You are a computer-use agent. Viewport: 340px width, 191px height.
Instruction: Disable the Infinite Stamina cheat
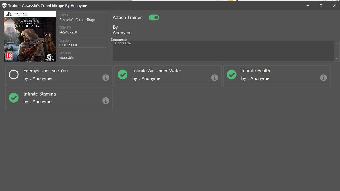pos(14,98)
